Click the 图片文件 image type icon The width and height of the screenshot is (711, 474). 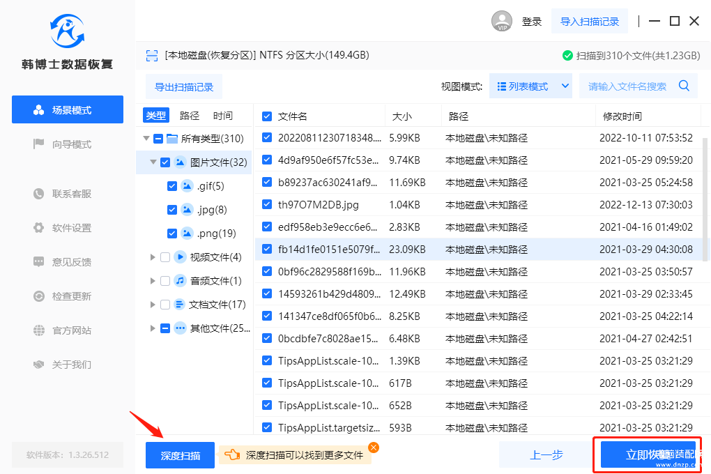click(180, 162)
